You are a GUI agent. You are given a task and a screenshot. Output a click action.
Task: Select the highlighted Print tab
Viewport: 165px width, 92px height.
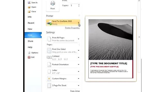click(33, 35)
